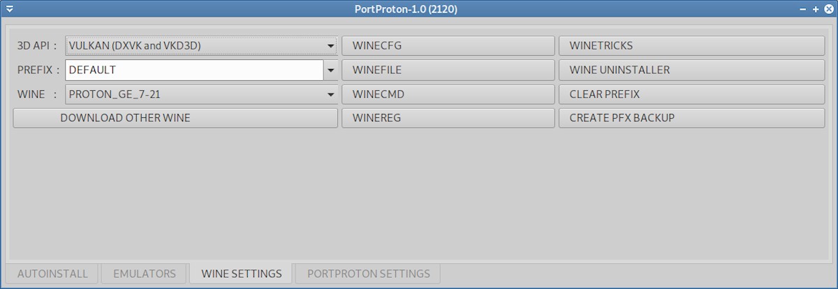
Task: Switch to the AUTOINSTALL tab
Action: point(52,274)
